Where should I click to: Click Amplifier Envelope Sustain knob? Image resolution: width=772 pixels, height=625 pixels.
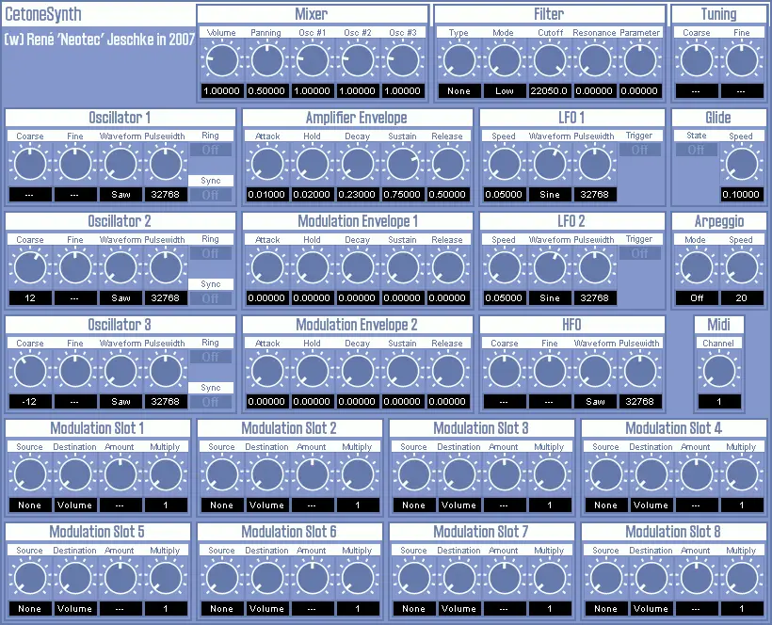[403, 164]
